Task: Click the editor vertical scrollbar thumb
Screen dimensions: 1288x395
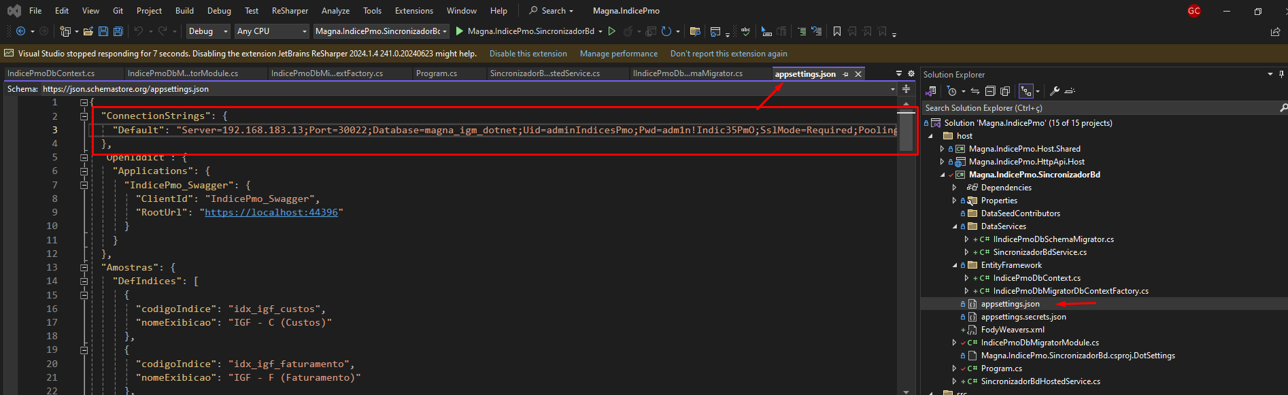Action: point(906,131)
